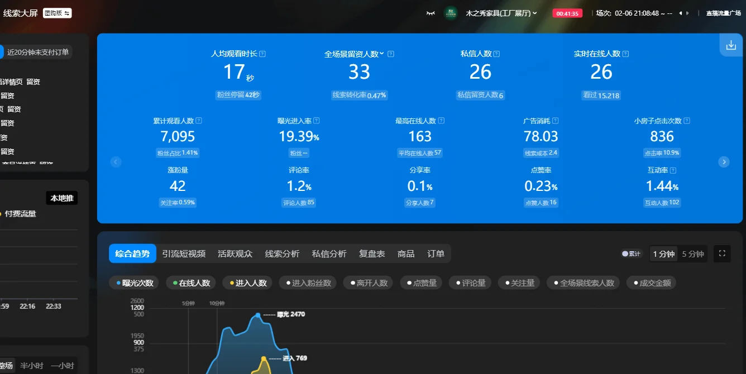This screenshot has height=374, width=746.
Task: Show help for 实时在线人数
Action: tap(625, 54)
